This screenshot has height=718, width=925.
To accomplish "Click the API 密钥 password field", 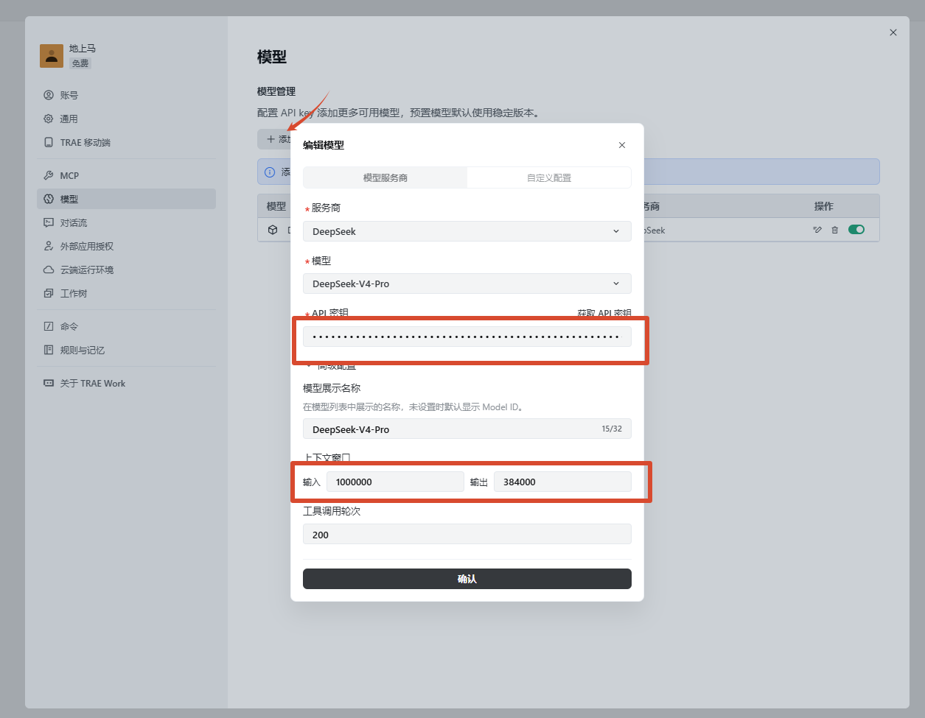I will click(x=467, y=337).
